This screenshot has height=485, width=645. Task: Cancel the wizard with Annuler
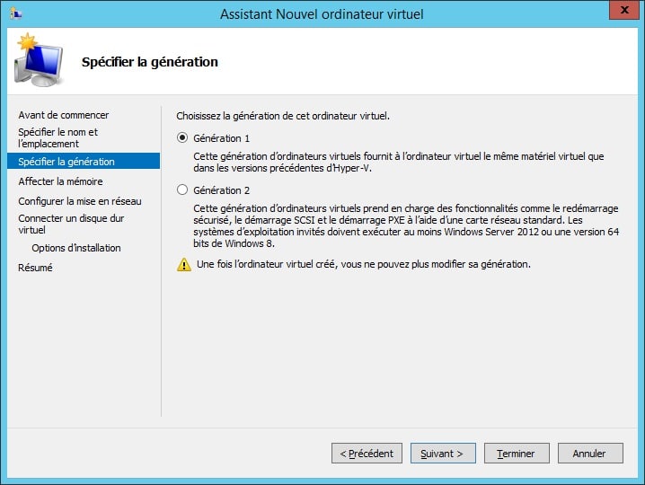(x=590, y=454)
